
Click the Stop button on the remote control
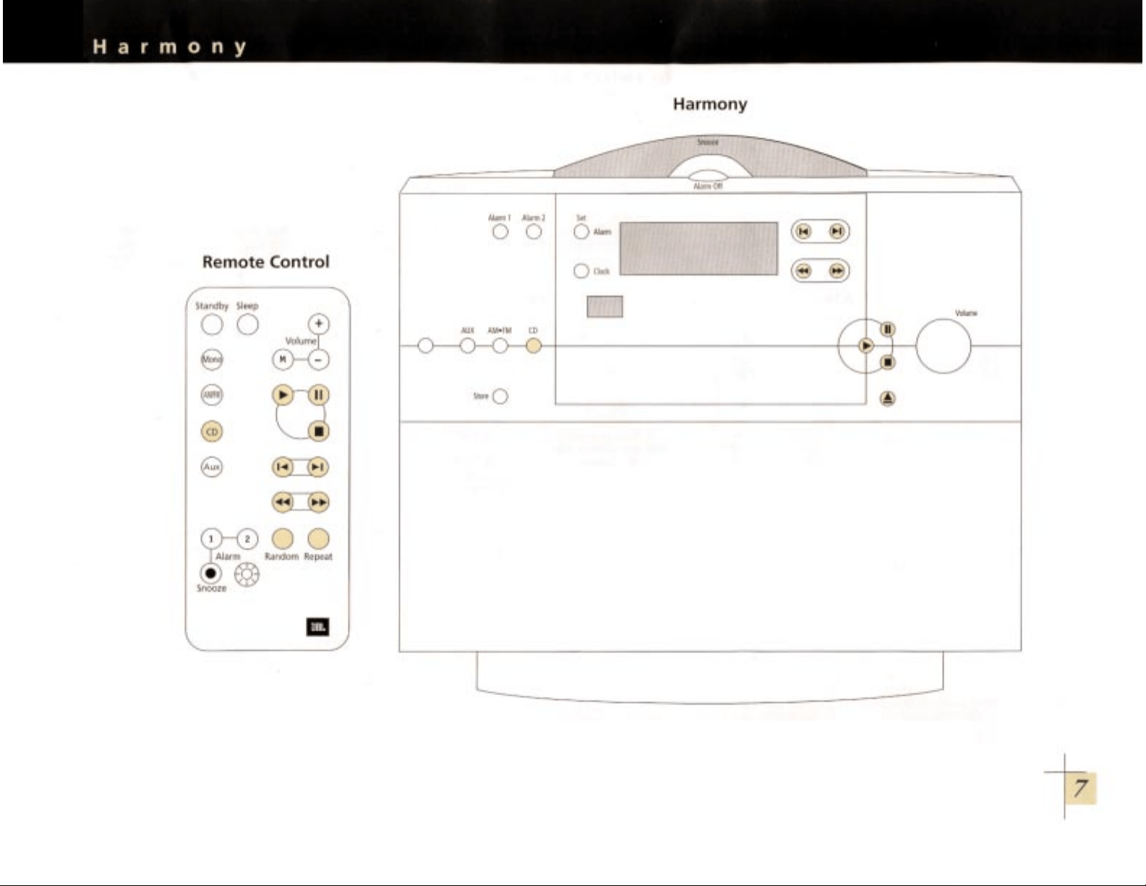[x=318, y=432]
